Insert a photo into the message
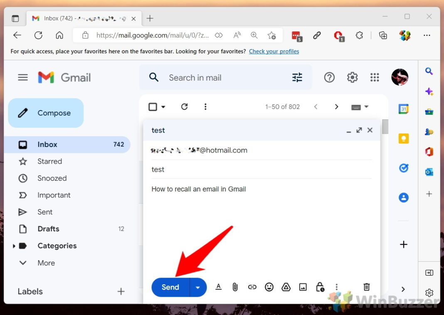 (x=303, y=287)
